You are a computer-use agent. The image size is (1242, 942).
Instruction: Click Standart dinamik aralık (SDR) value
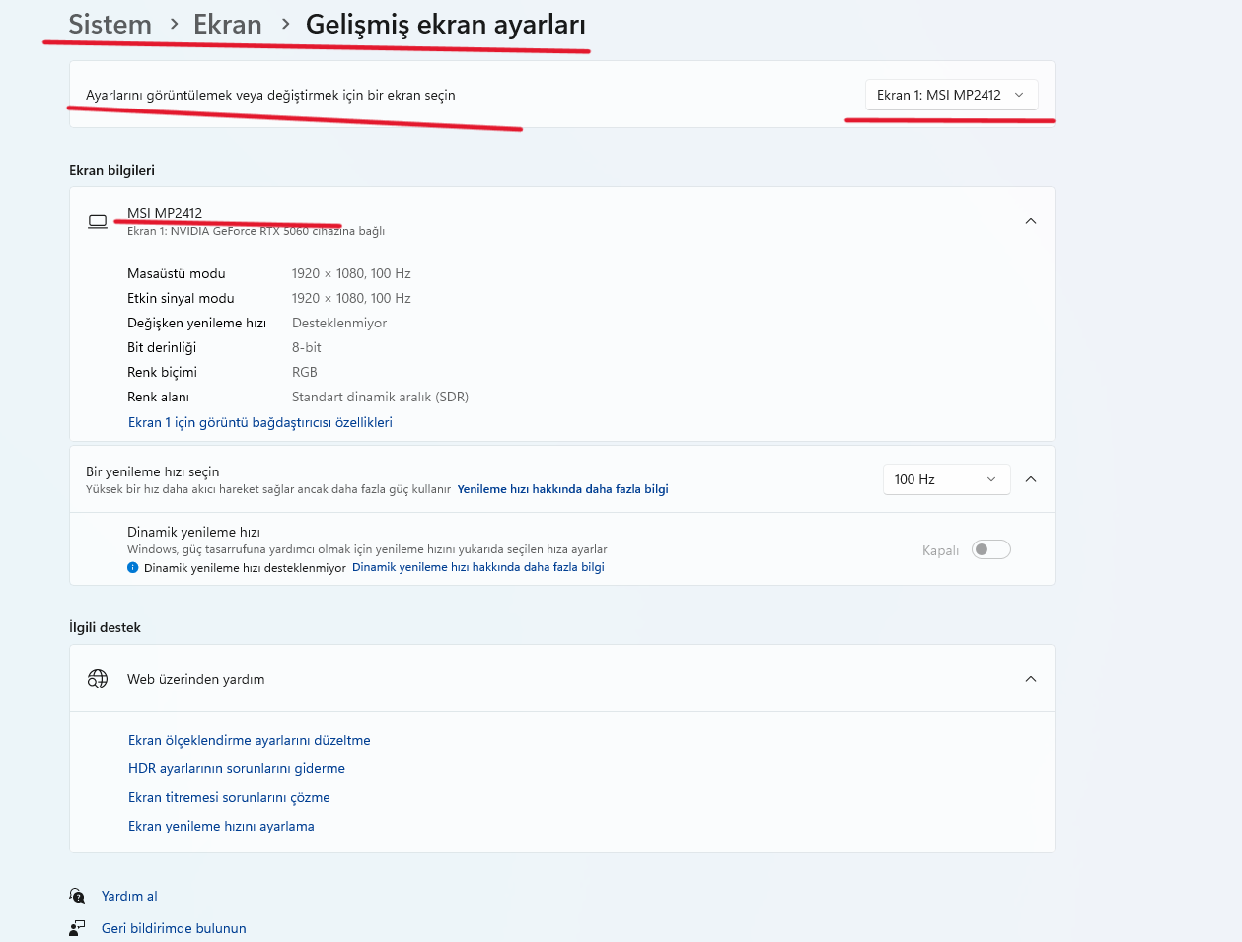[380, 397]
